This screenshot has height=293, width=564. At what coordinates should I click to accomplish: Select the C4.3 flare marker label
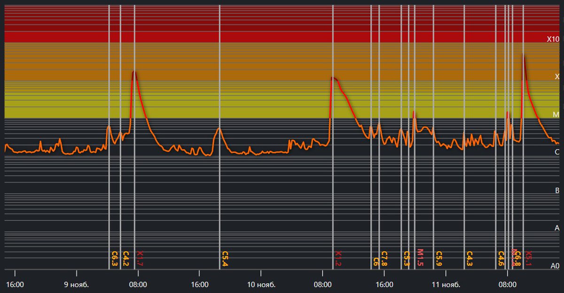(469, 259)
